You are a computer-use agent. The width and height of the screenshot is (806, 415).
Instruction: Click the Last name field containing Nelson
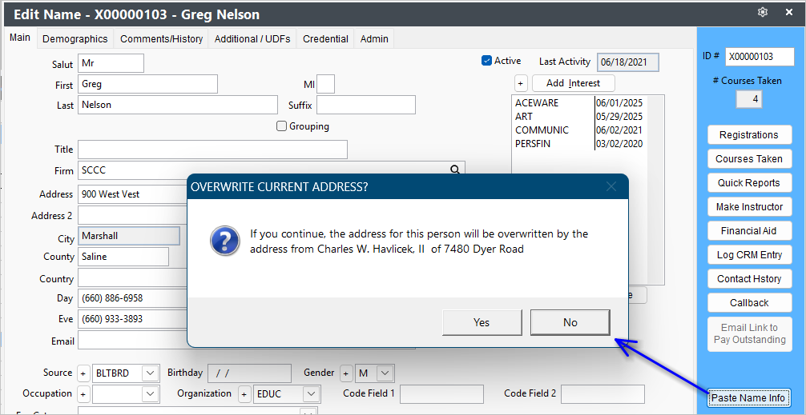coord(178,106)
